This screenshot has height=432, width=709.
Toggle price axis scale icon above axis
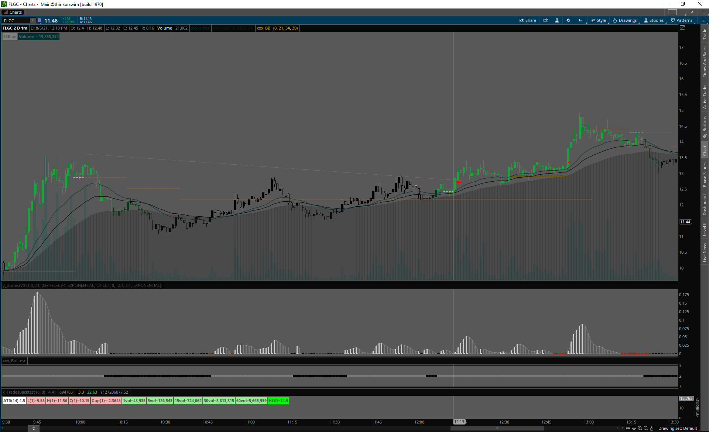(682, 28)
